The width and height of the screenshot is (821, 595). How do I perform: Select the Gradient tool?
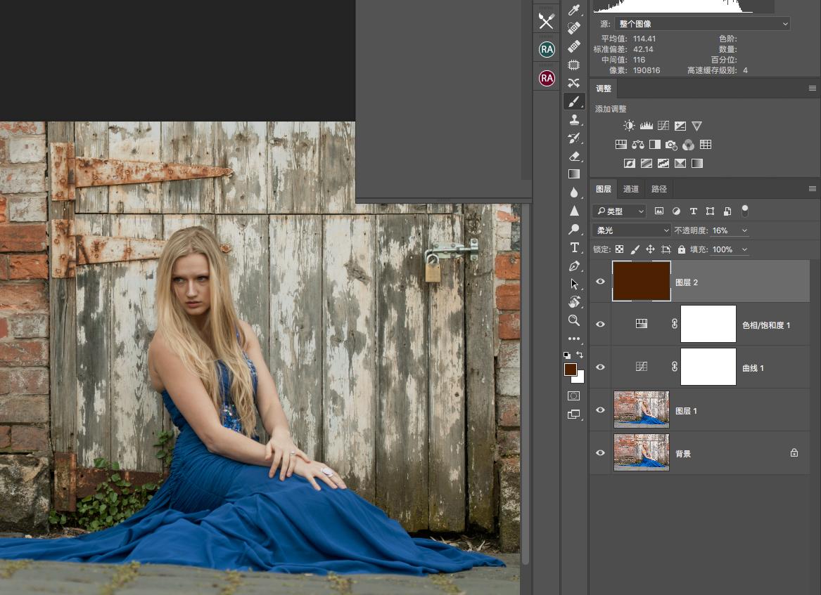click(x=574, y=174)
